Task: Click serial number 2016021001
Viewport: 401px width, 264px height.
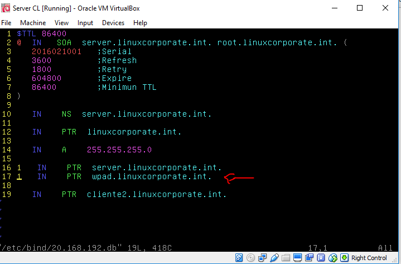Action: [56, 52]
